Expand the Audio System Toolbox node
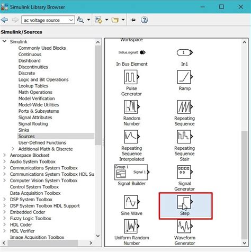This screenshot has width=251, height=252. pyautogui.click(x=4, y=161)
